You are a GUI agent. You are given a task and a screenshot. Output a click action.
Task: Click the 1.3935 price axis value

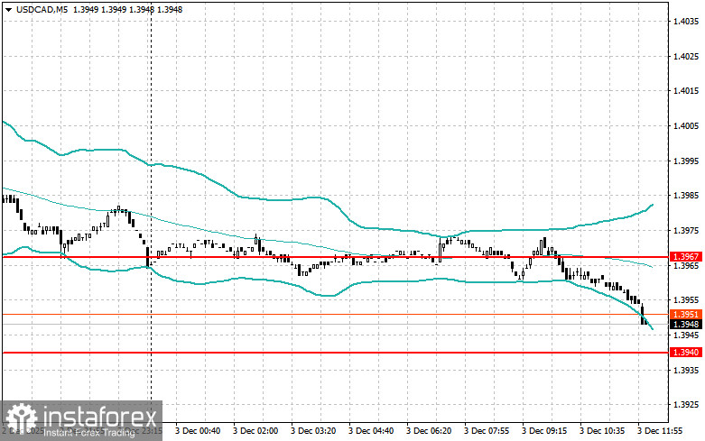[686, 370]
